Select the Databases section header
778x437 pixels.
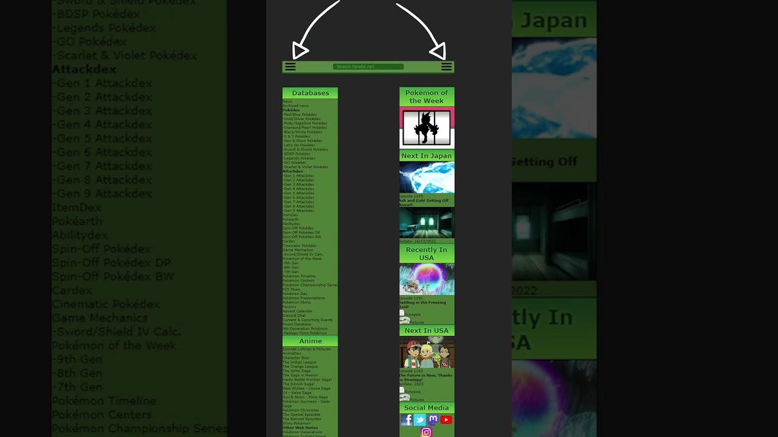tap(310, 93)
